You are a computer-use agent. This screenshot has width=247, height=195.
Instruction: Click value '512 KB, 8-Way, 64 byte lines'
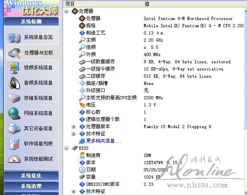point(177,76)
